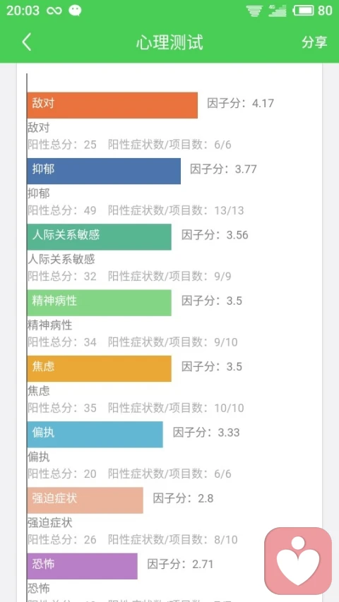Select the orange 敌对 bar

pyautogui.click(x=112, y=105)
